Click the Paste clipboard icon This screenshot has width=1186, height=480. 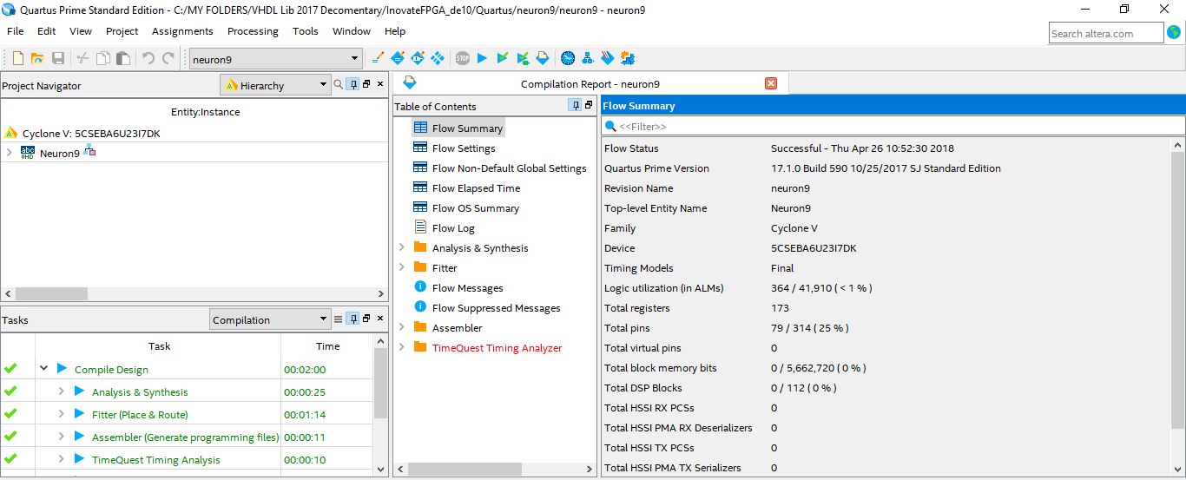pos(123,58)
